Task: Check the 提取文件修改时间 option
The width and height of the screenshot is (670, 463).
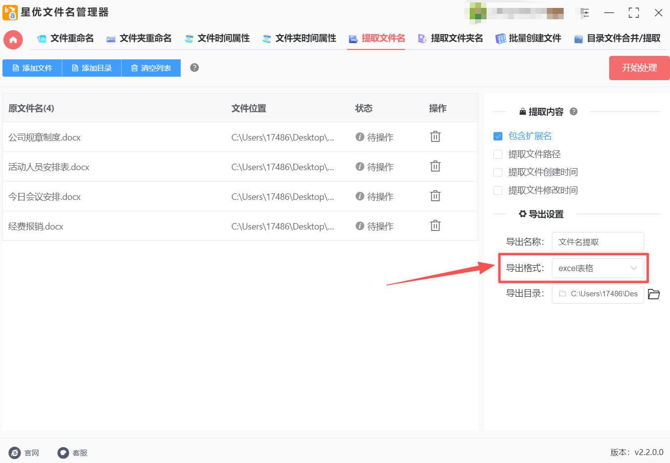Action: click(x=498, y=190)
